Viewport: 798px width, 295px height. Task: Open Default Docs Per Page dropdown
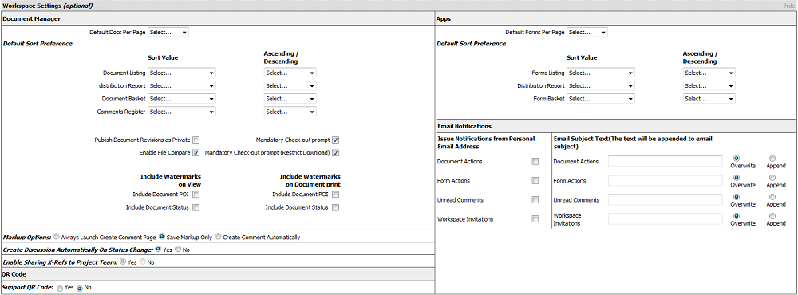168,32
